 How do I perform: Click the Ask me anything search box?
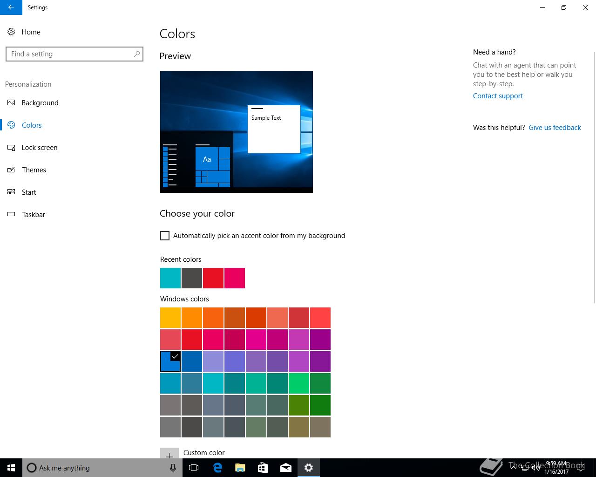[102, 468]
